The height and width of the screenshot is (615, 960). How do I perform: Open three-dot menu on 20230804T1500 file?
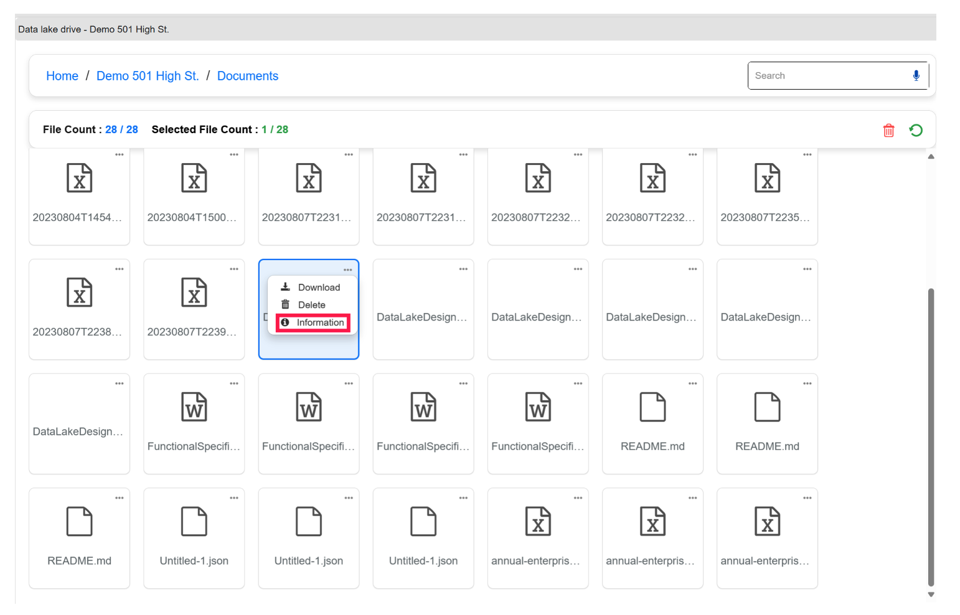coord(233,154)
